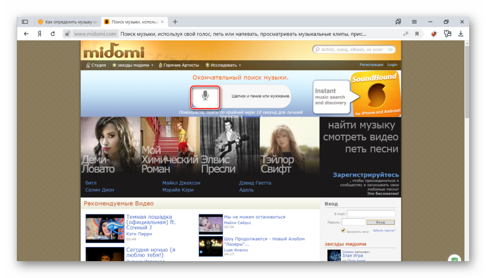Screen dimensions: 486x278
Task: Reload the midomi page
Action: [x=53, y=34]
